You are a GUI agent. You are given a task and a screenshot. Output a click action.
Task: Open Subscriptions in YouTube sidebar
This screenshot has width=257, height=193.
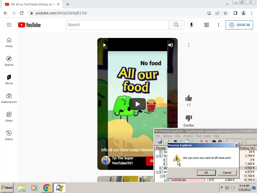(x=9, y=98)
